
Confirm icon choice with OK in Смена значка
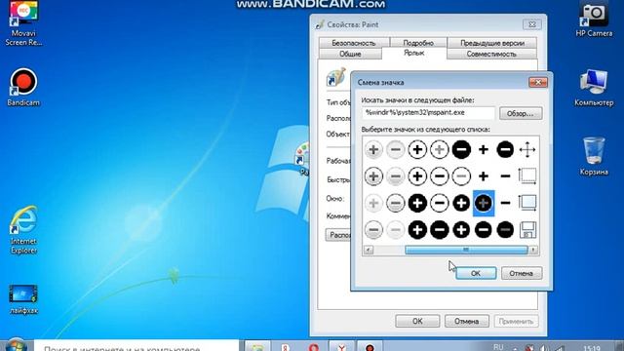(476, 273)
